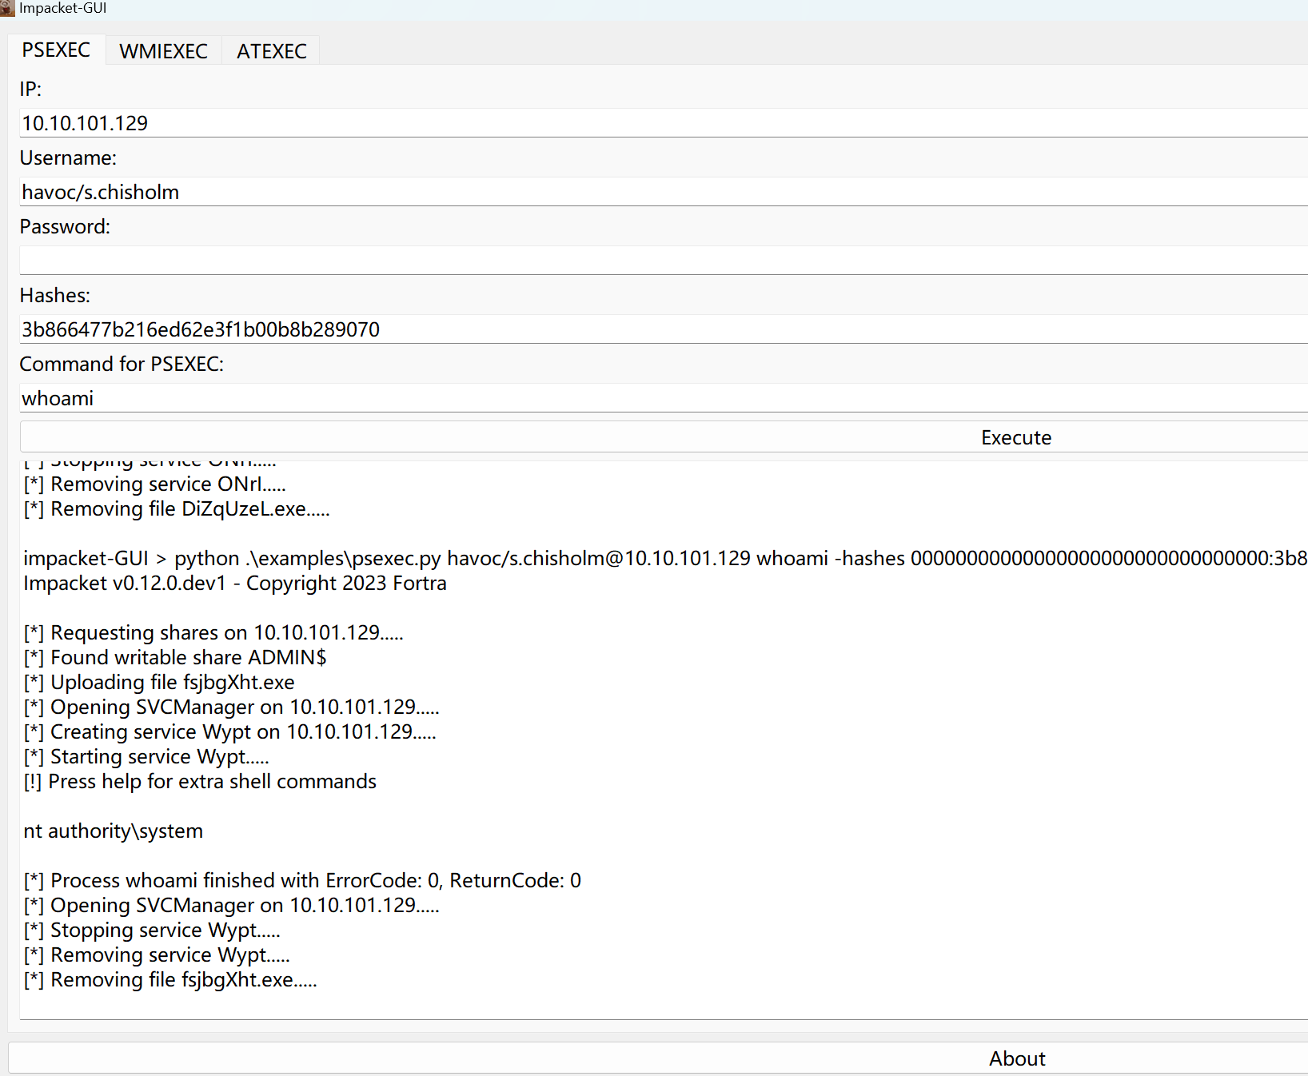The image size is (1308, 1076).
Task: Click the 'Removing service ONrl' line
Action: 155,484
